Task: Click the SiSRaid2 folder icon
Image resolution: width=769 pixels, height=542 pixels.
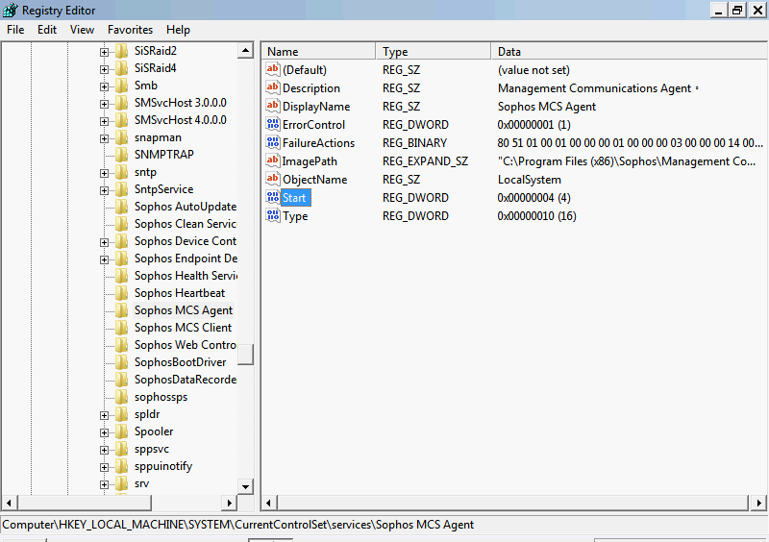Action: coord(122,51)
